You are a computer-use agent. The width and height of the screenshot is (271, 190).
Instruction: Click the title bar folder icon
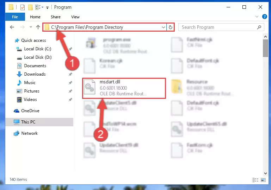pyautogui.click(x=11, y=7)
